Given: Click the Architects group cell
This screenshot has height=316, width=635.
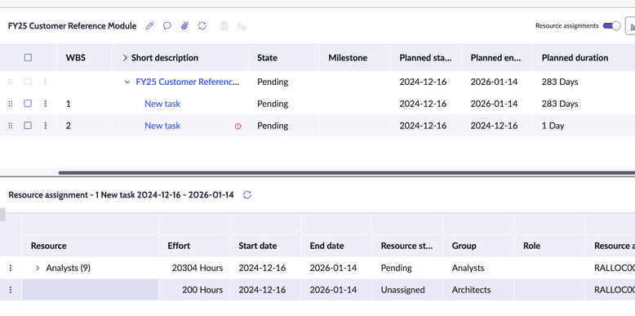Looking at the screenshot, I should (478, 290).
